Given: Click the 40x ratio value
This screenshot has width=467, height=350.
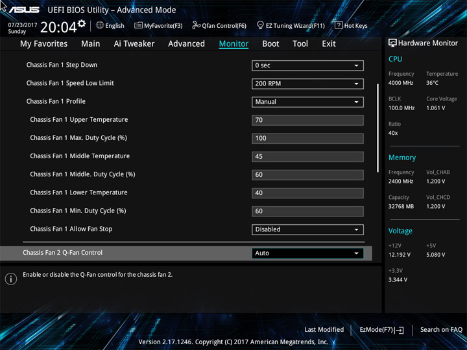Looking at the screenshot, I should [x=393, y=133].
